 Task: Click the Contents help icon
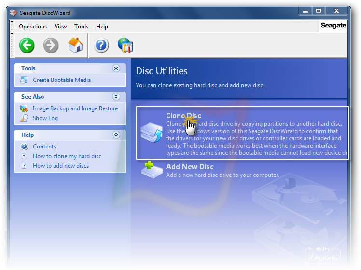[24, 147]
